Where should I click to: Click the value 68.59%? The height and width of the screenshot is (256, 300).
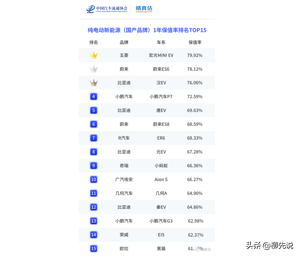pyautogui.click(x=195, y=124)
